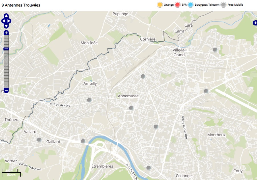The width and height of the screenshot is (257, 180).
Task: Open the antenna marker left of Gaillard
Action: (39, 140)
